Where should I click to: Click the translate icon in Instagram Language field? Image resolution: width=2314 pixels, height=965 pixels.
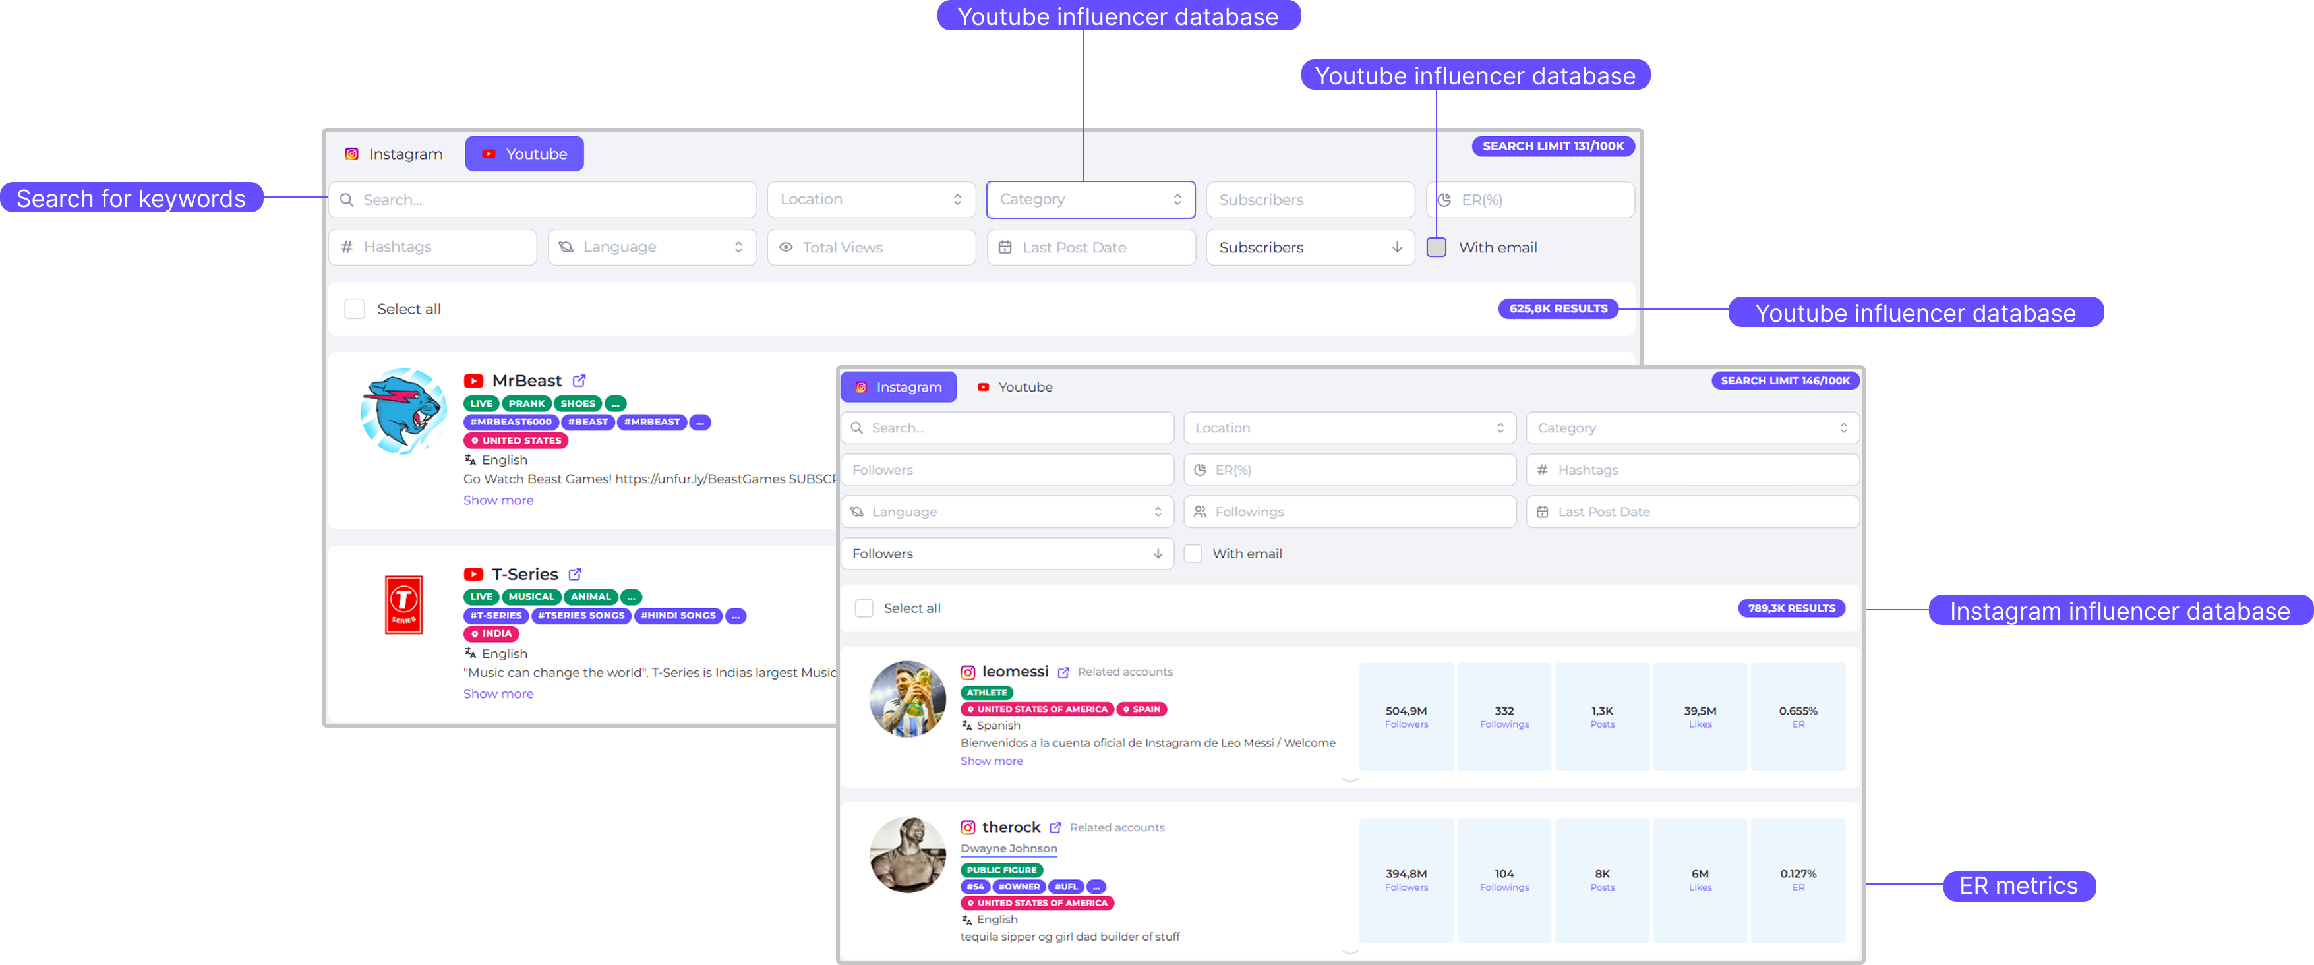(x=857, y=512)
